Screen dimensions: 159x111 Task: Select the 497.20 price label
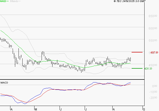154,52
